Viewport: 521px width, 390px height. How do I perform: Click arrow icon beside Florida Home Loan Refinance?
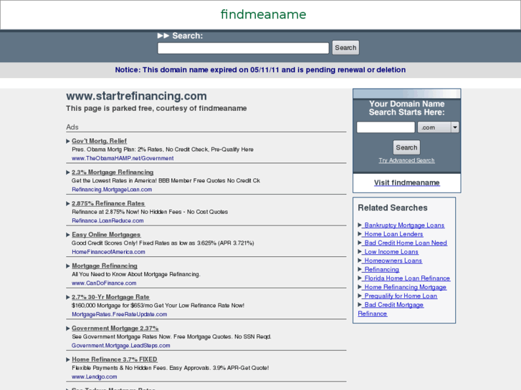coord(360,278)
